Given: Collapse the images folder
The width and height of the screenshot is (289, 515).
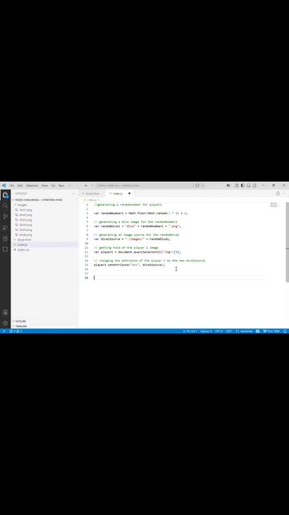Looking at the screenshot, I should point(22,204).
